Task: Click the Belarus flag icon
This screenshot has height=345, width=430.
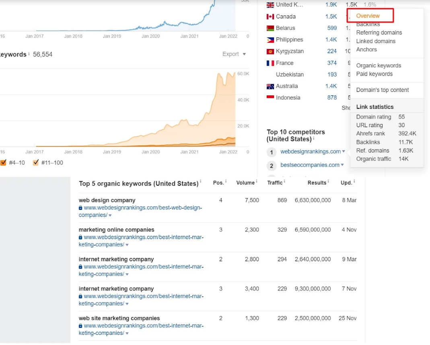Action: (x=270, y=28)
